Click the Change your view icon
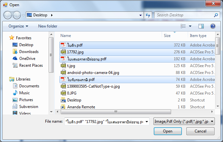Viewport: 223px width, 142px height. [183, 26]
